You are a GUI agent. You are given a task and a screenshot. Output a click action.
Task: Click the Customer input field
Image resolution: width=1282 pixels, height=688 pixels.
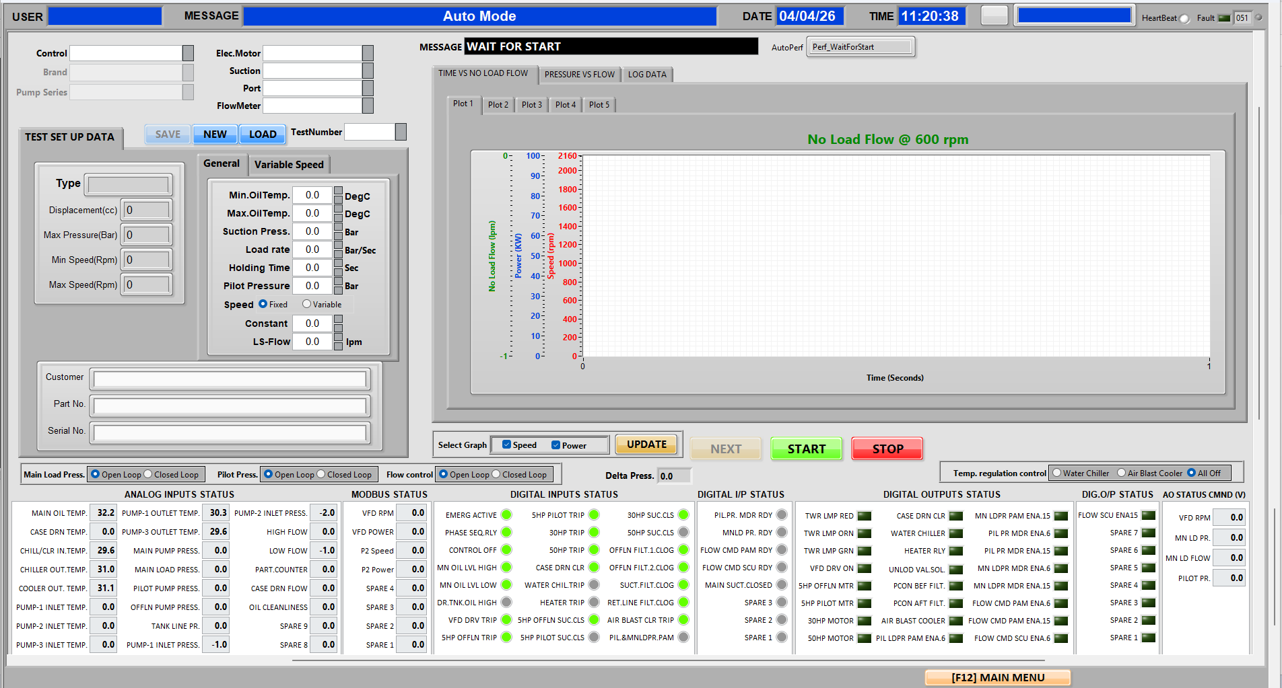point(230,379)
